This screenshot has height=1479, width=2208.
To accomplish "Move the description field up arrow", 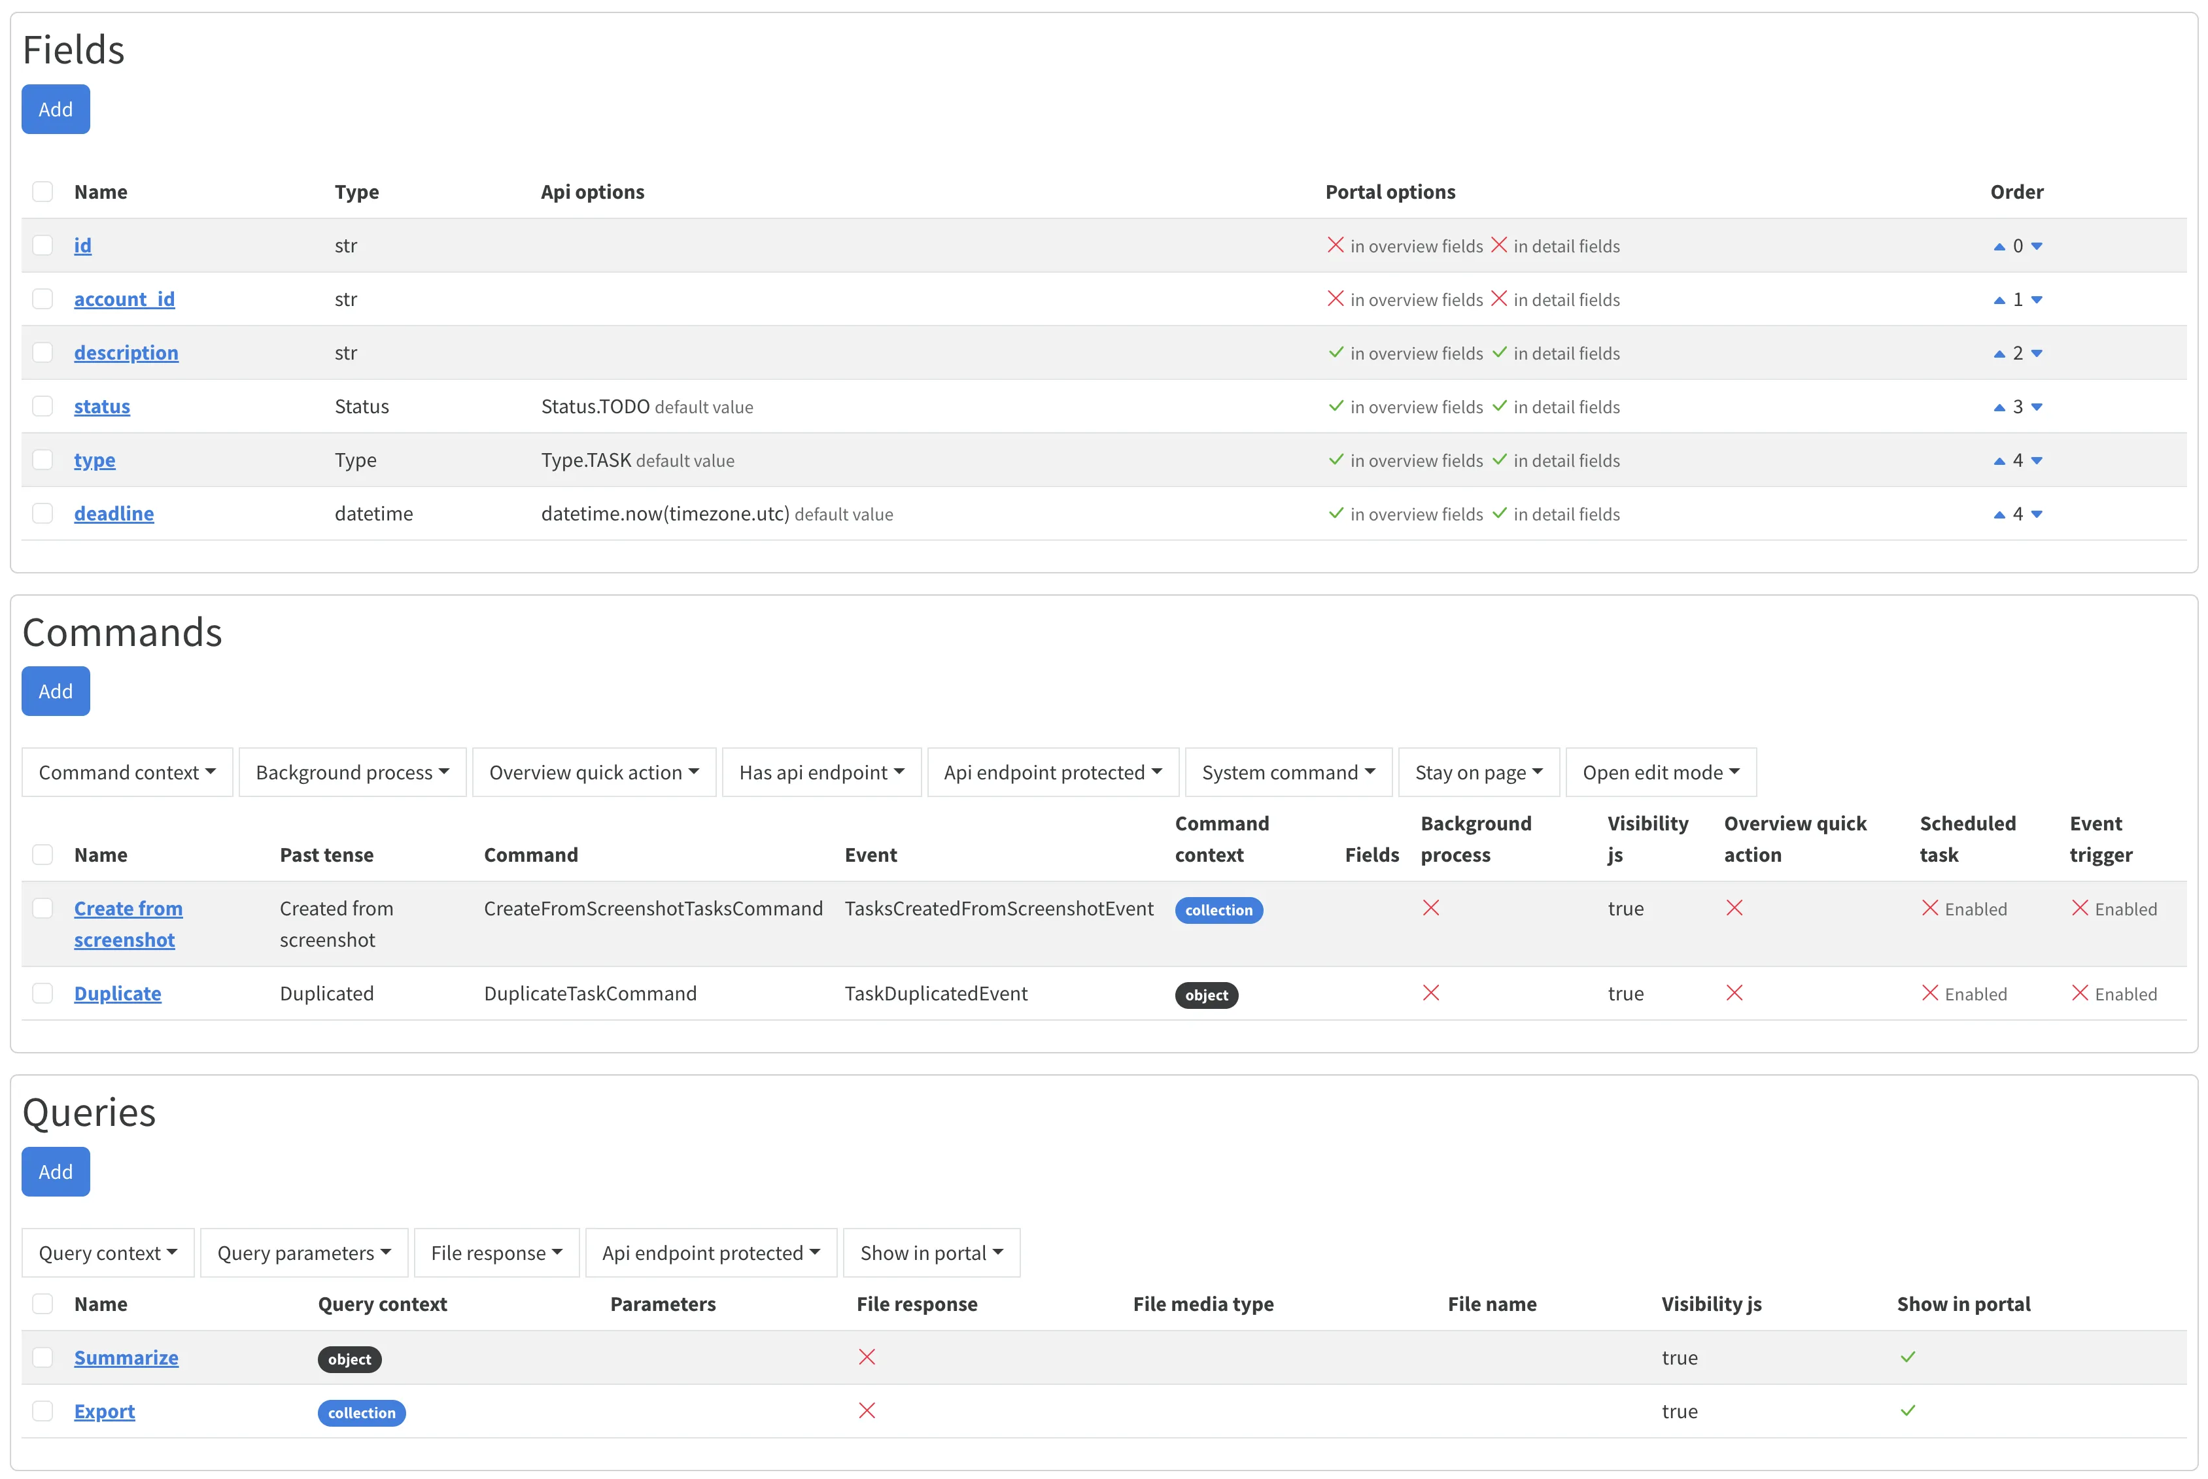I will click(1999, 354).
